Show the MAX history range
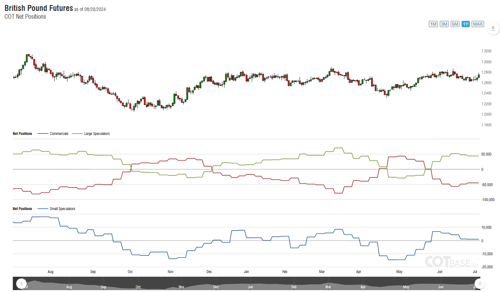This screenshot has height=292, width=500. coord(478,24)
